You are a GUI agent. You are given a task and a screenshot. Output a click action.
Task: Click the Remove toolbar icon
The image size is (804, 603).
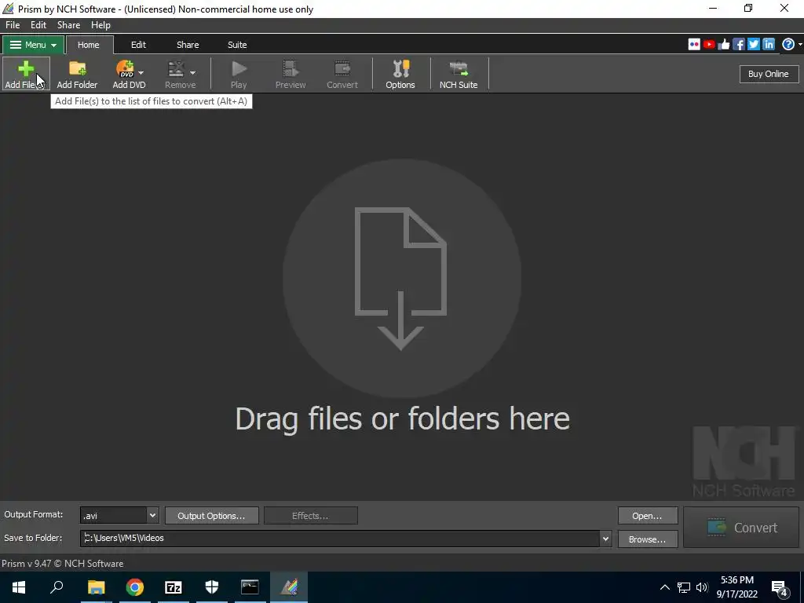[x=177, y=74]
